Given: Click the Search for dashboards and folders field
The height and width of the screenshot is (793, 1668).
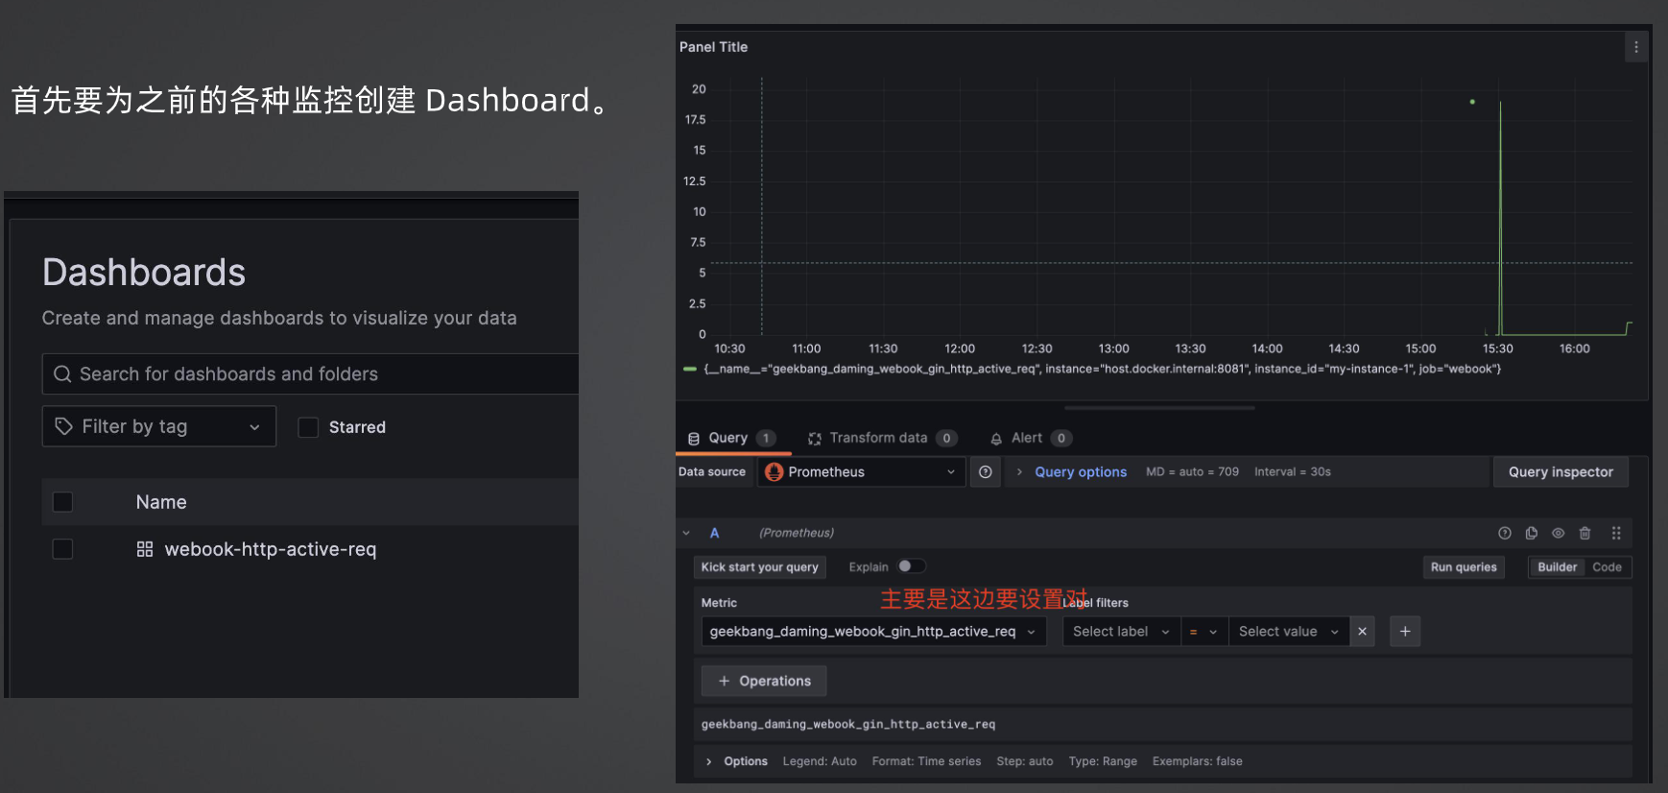Looking at the screenshot, I should click(x=310, y=374).
